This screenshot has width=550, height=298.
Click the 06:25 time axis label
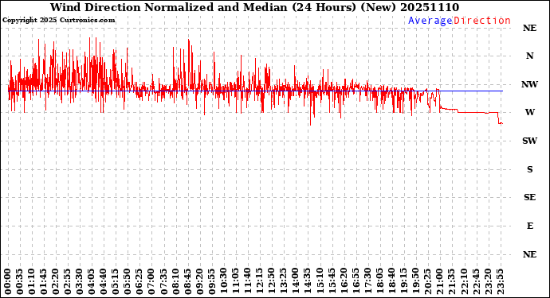[139, 282]
